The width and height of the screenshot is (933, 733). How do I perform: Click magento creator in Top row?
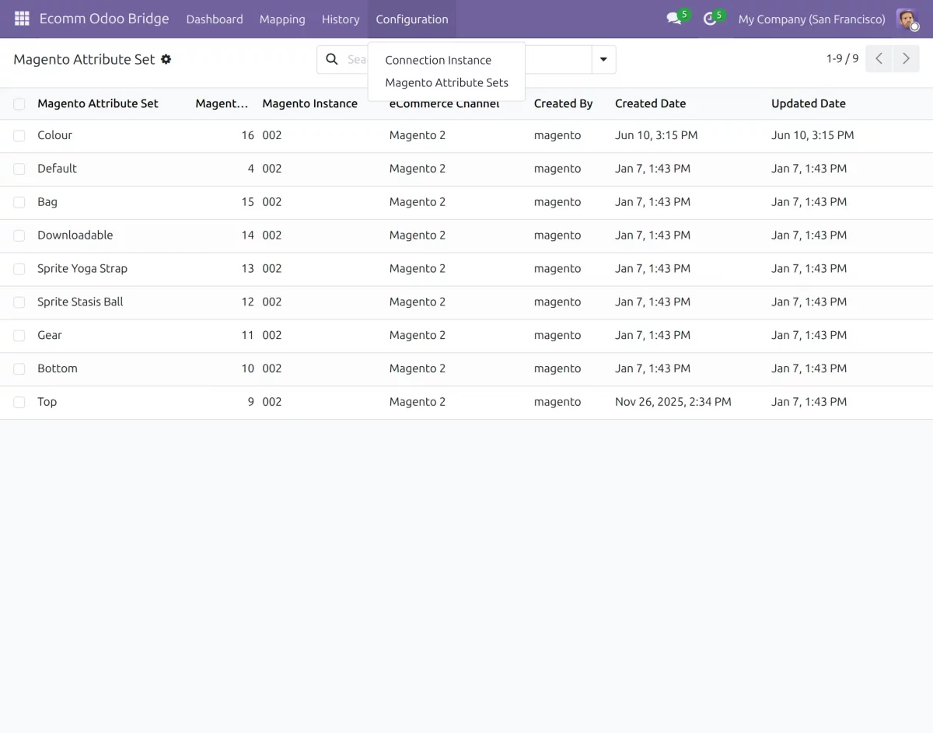click(557, 403)
